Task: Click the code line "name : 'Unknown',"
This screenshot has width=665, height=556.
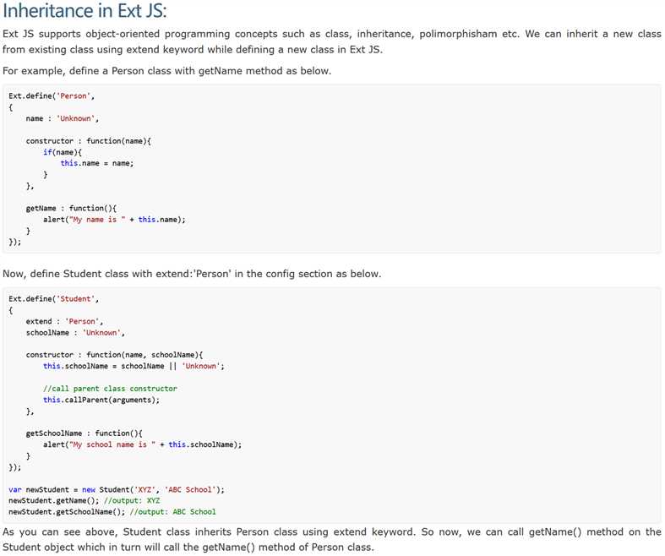Action: 63,119
